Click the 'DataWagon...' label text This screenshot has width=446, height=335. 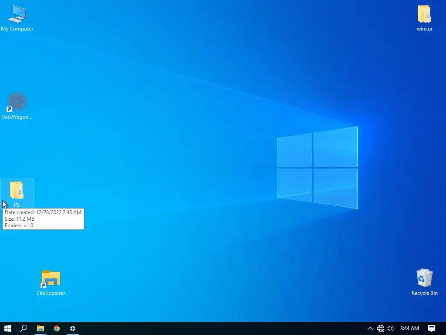coord(17,117)
